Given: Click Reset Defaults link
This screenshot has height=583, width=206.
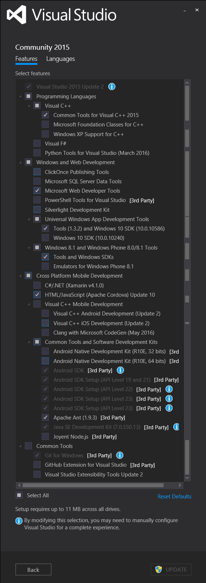Looking at the screenshot, I should pos(174,496).
